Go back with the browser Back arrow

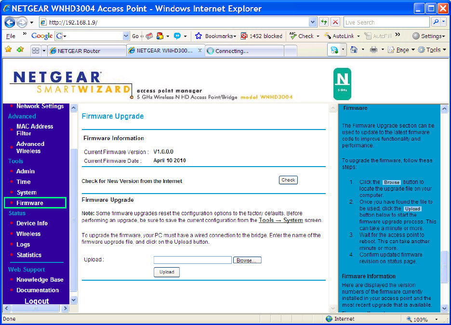[x=10, y=22]
